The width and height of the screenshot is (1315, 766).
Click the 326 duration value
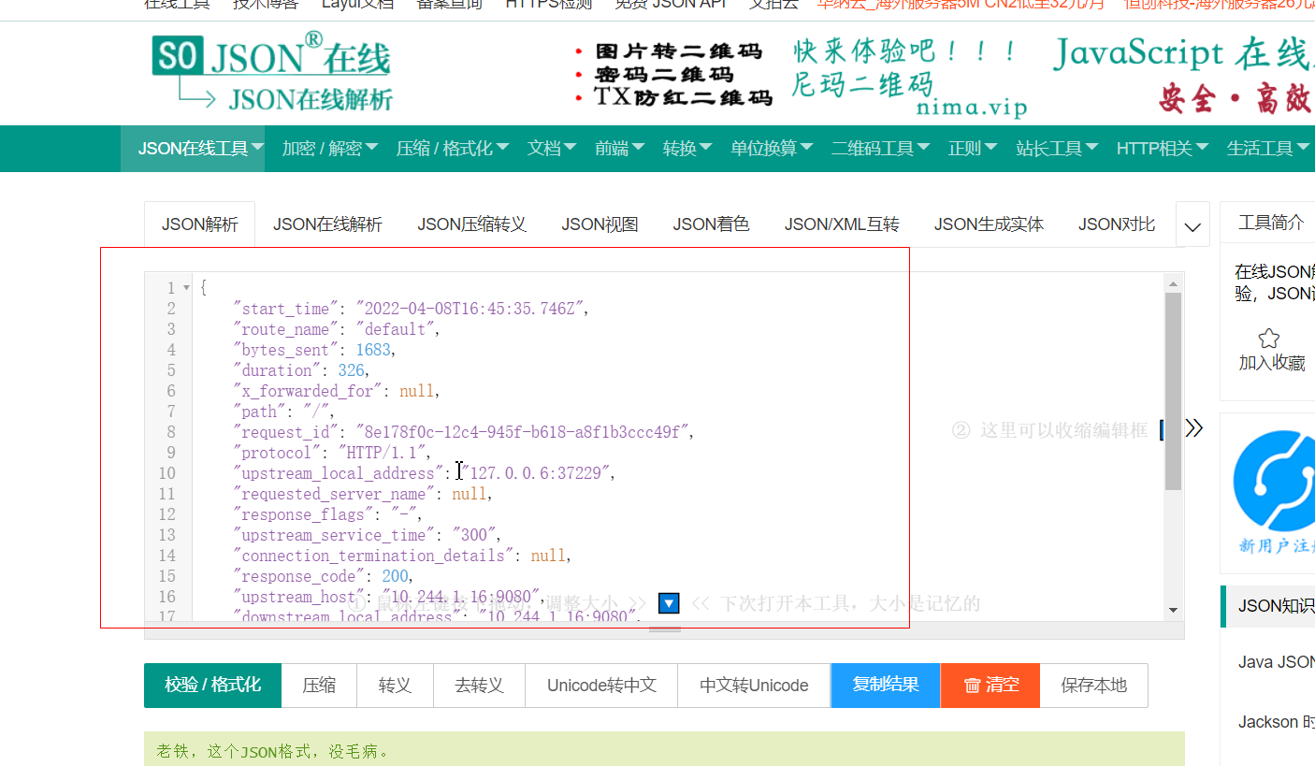351,370
